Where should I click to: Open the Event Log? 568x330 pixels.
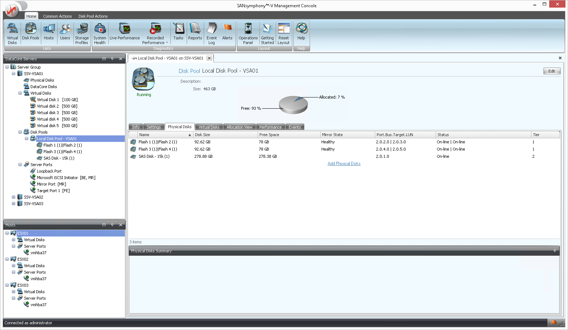(212, 33)
